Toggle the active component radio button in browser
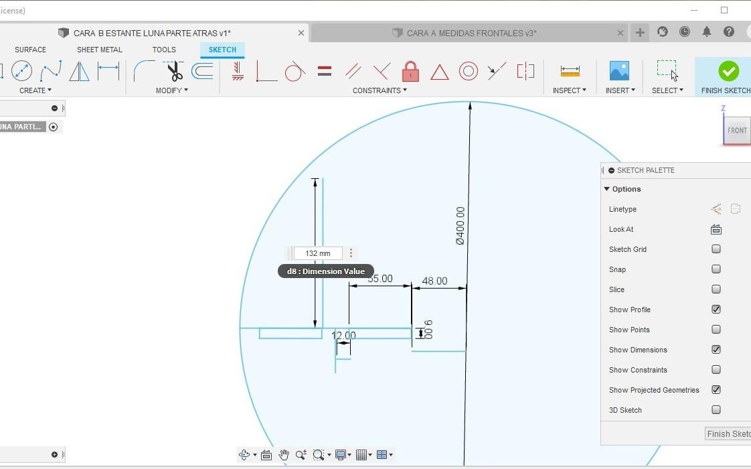The image size is (751, 469). tap(53, 127)
